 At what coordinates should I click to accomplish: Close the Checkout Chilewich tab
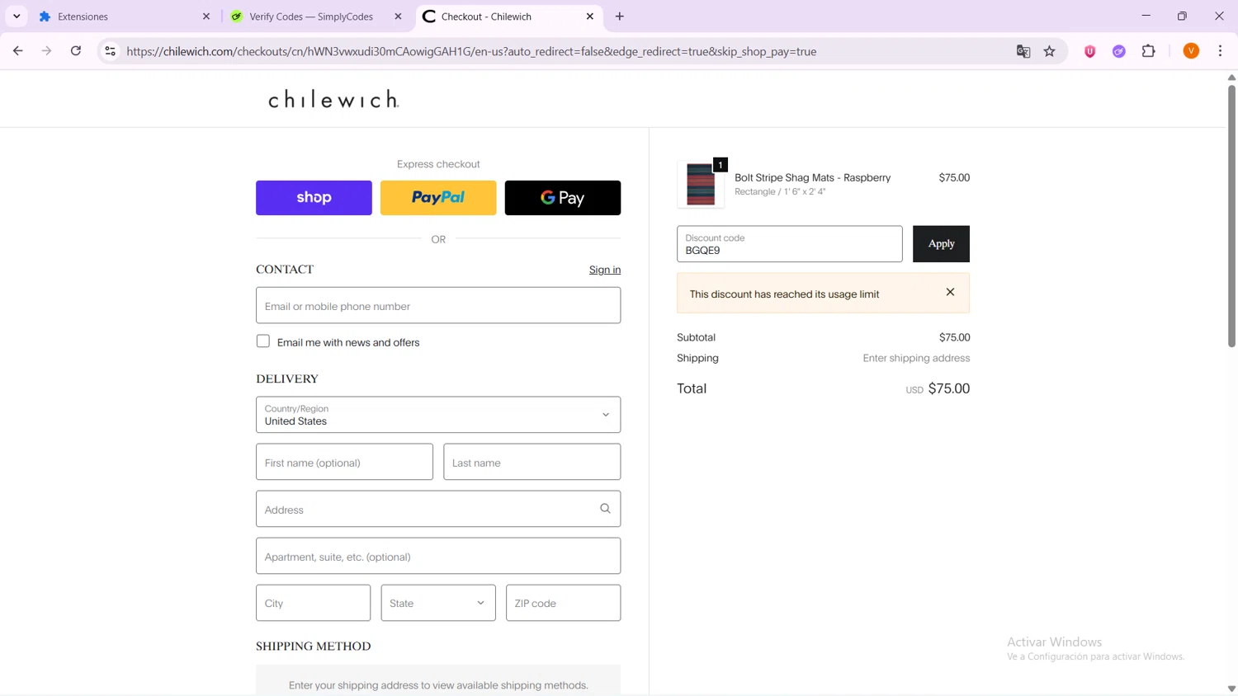[x=590, y=16]
